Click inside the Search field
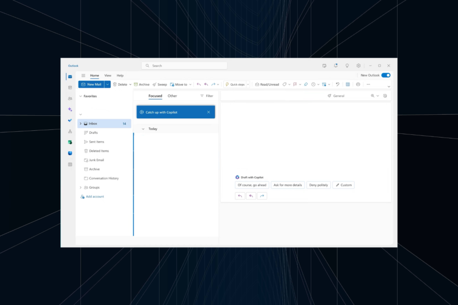This screenshot has width=458, height=305. pos(184,65)
